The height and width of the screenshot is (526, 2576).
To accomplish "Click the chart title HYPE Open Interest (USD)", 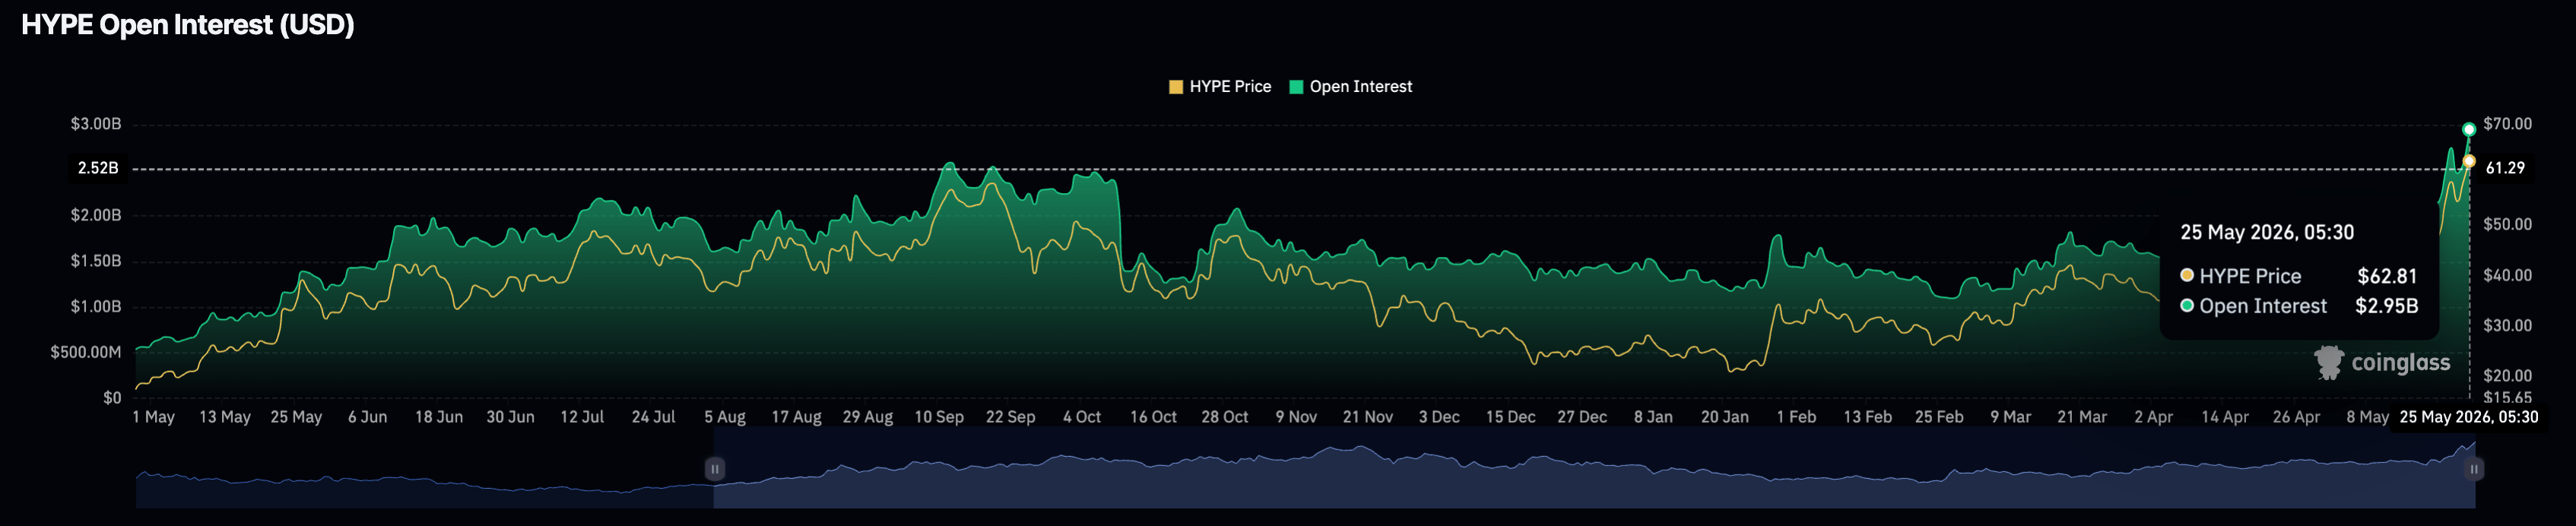I will [188, 25].
